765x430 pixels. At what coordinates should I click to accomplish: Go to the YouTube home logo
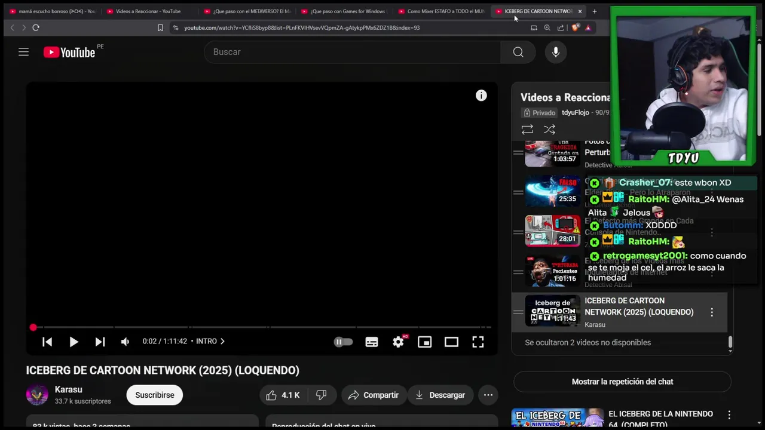pyautogui.click(x=69, y=53)
